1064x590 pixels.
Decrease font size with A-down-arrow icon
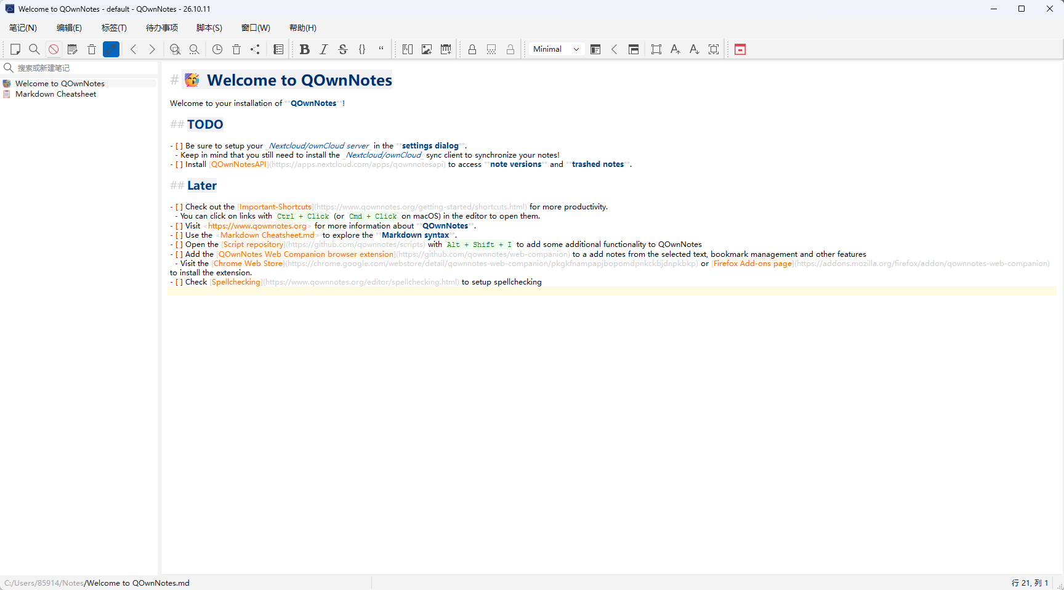click(x=695, y=49)
